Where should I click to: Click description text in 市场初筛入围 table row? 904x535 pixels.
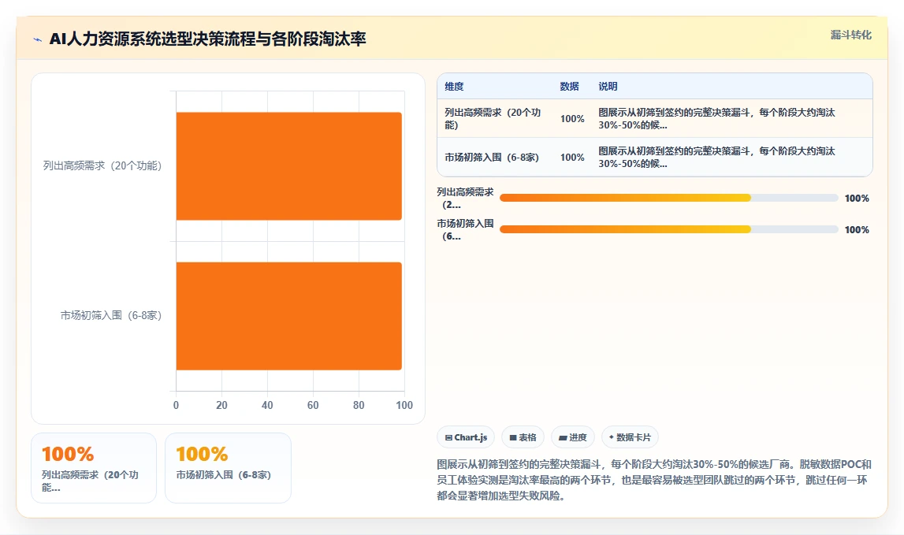pos(716,158)
